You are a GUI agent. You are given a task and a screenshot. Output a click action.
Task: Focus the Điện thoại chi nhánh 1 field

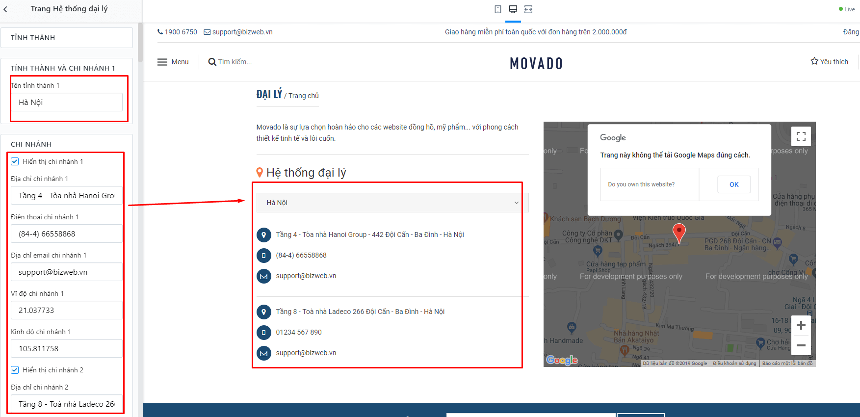67,234
